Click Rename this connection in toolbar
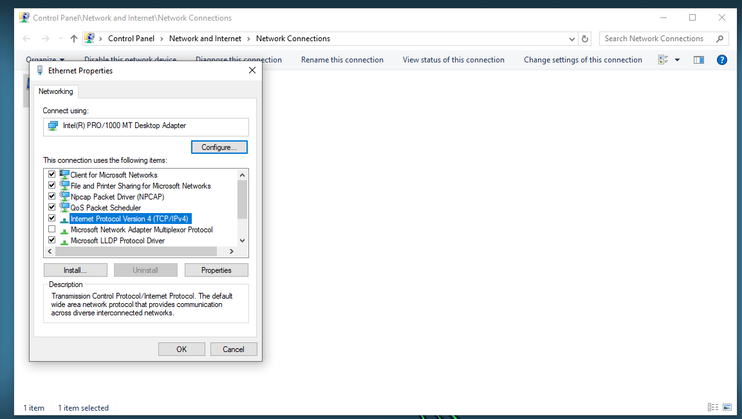Image resolution: width=742 pixels, height=419 pixels. (x=342, y=60)
